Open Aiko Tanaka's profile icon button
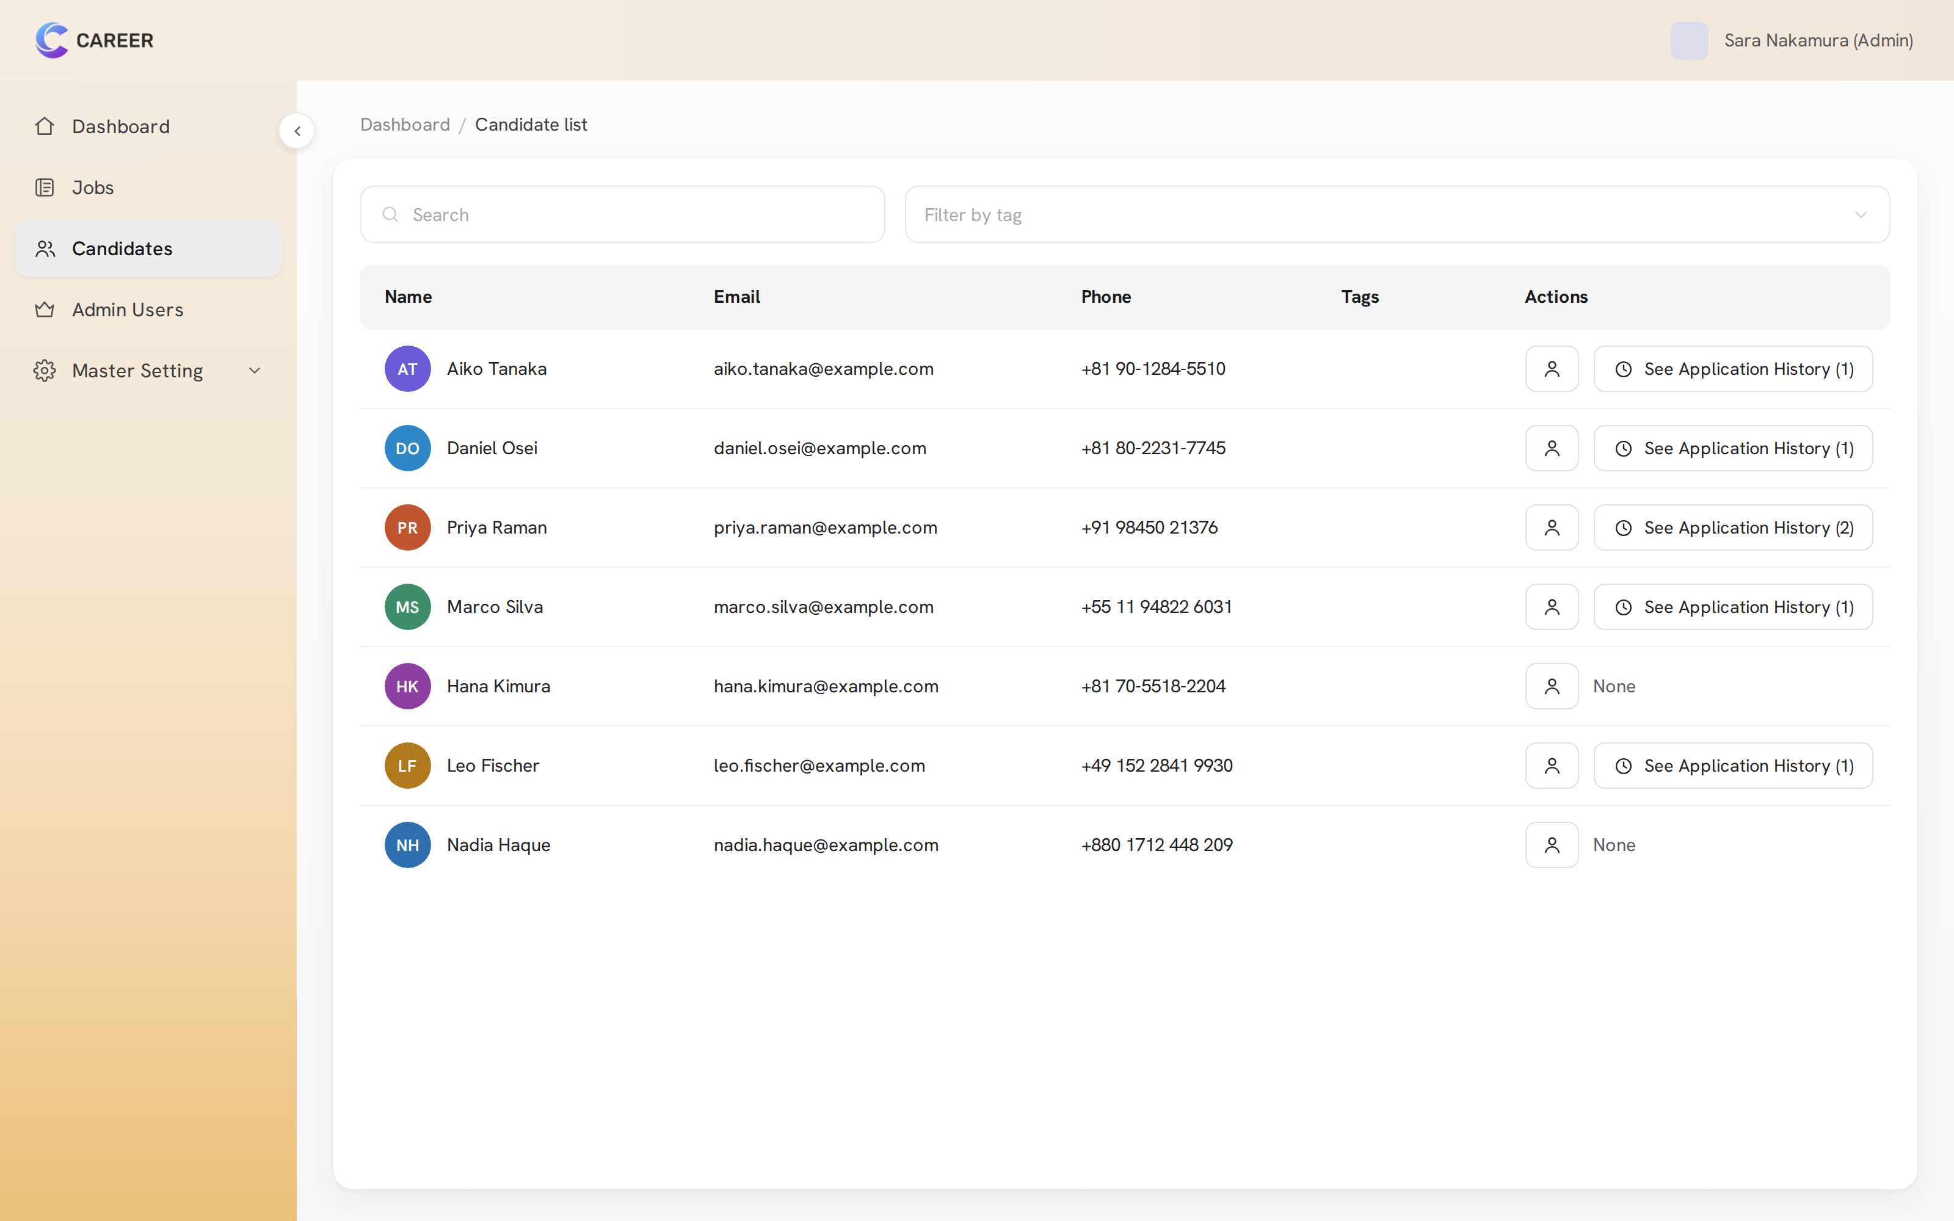This screenshot has width=1954, height=1221. [1551, 369]
